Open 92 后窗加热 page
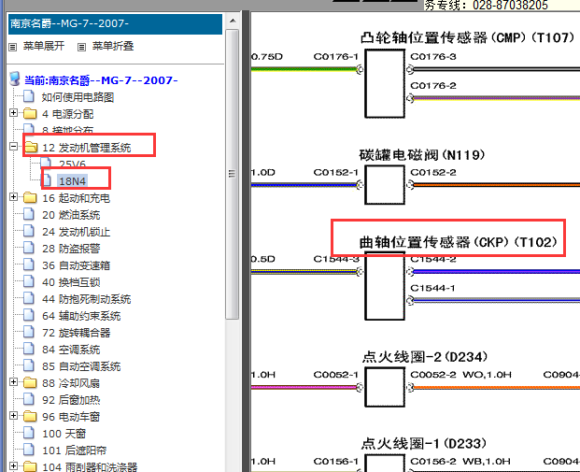Image resolution: width=580 pixels, height=472 pixels. [x=71, y=400]
